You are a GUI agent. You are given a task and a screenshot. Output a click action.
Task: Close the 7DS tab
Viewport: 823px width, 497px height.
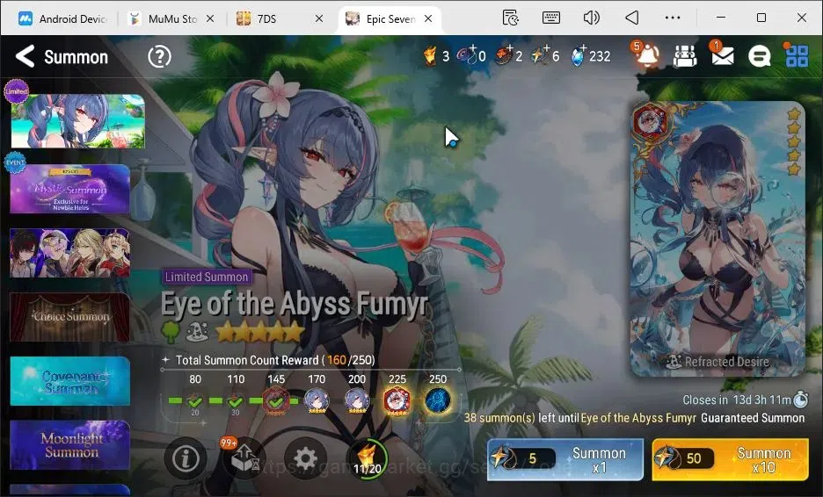tap(319, 18)
